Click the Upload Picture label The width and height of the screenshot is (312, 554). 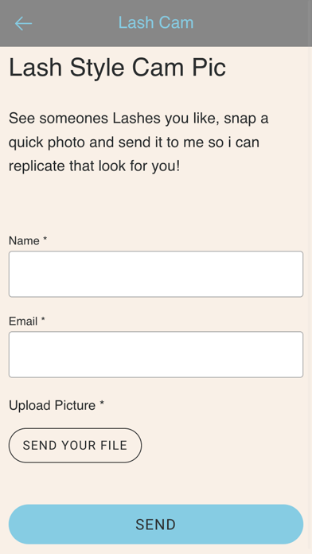pos(52,406)
